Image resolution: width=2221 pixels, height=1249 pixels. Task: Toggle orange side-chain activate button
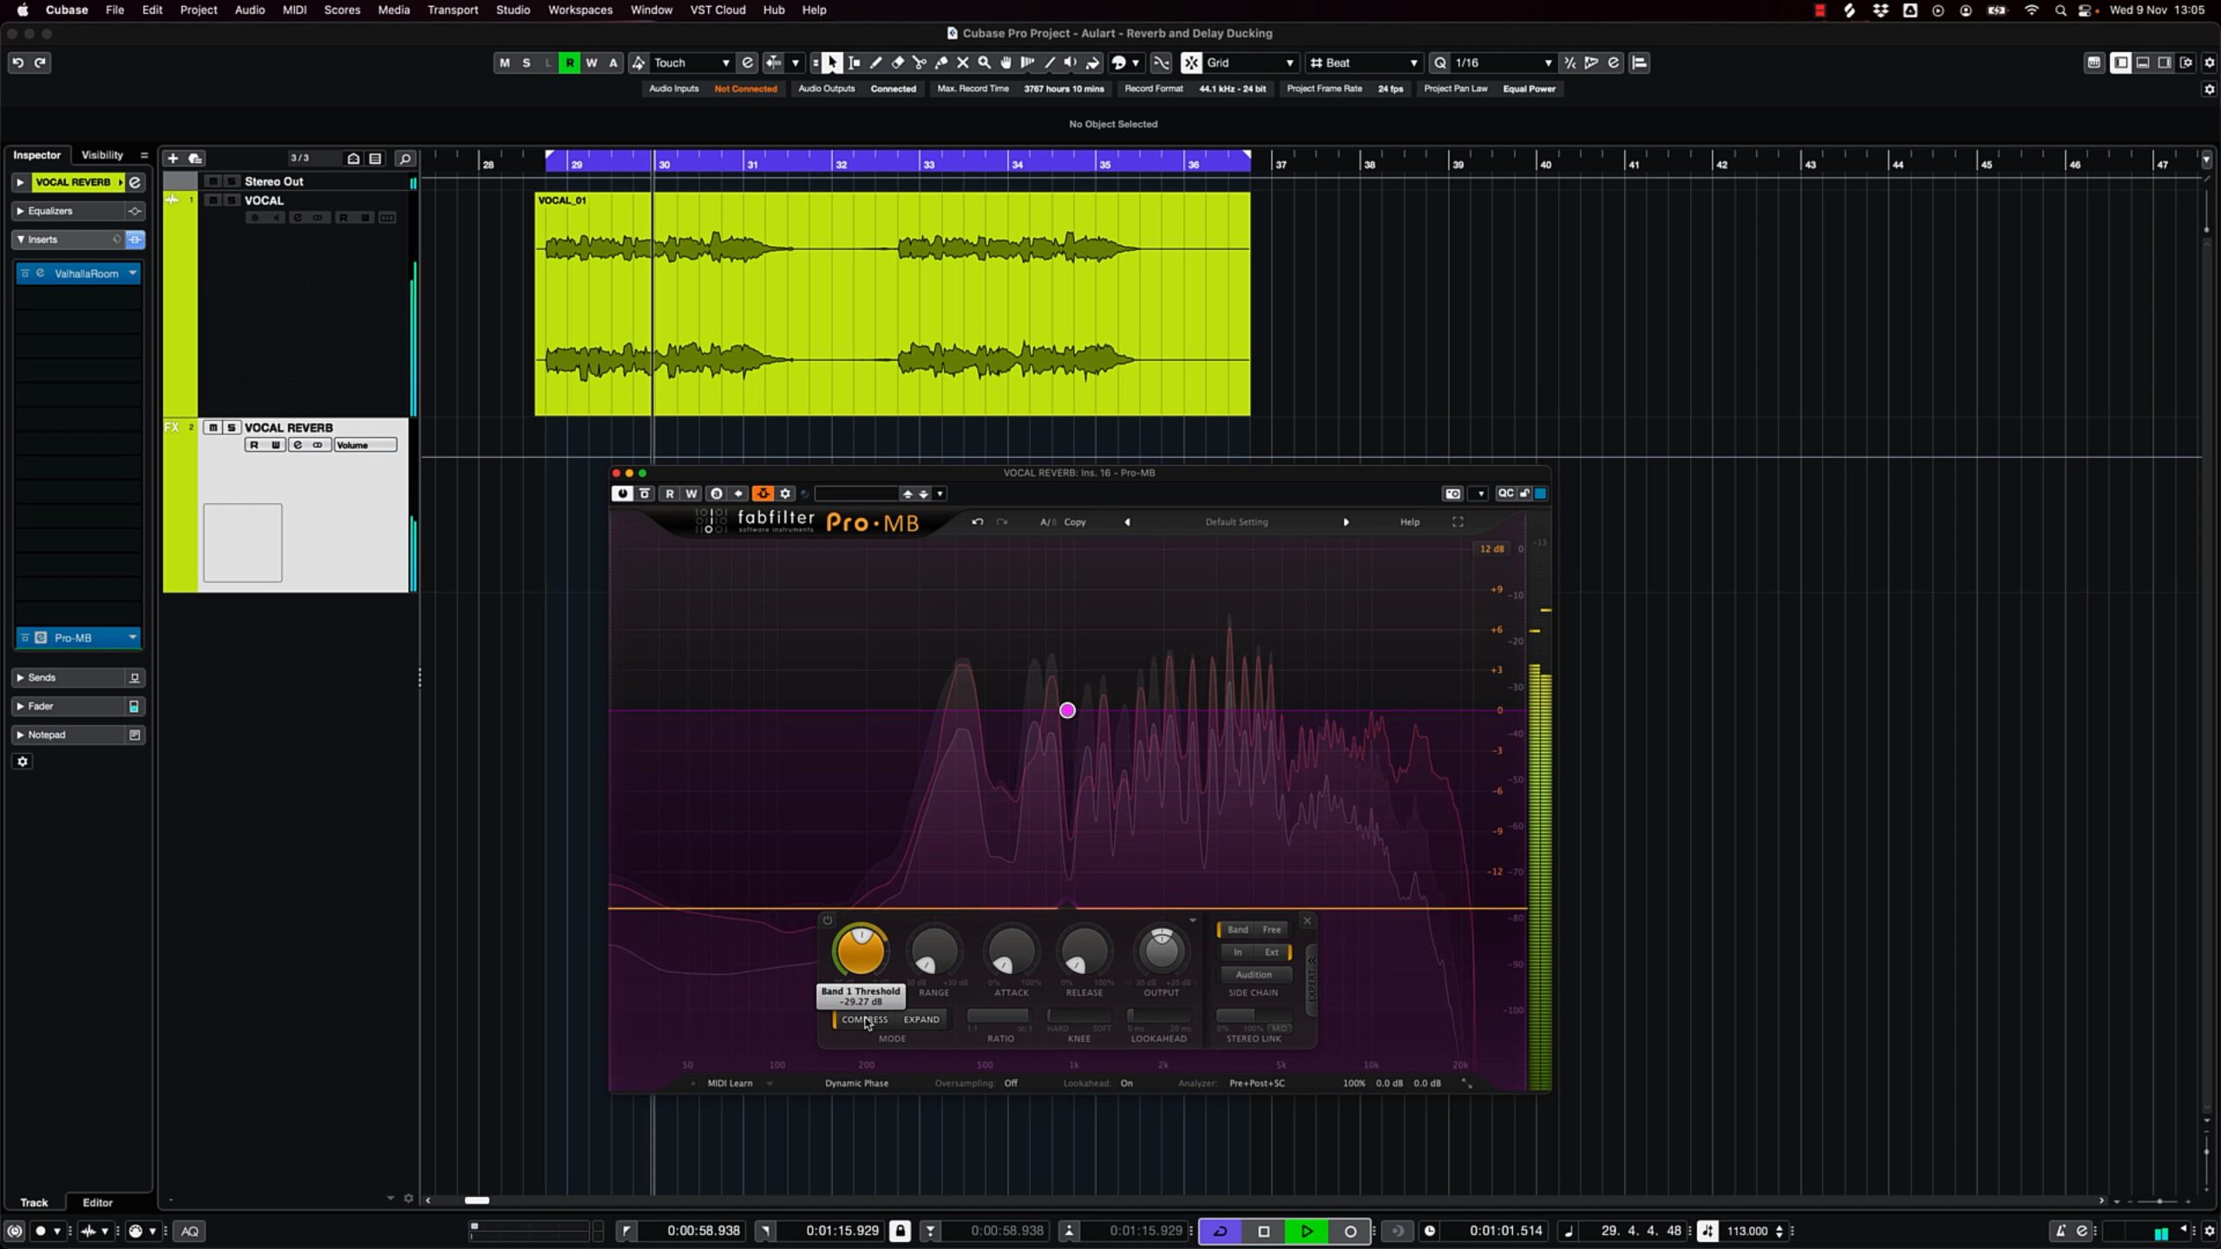click(763, 494)
